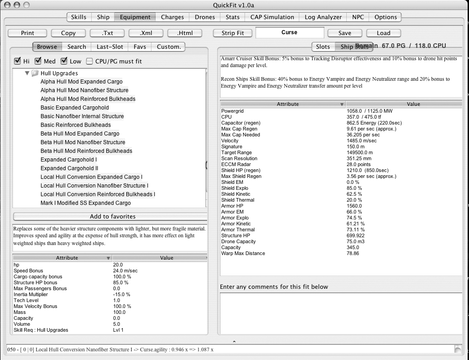Open the CAP Simulation tab
Viewport: 469px width, 360px height.
[272, 17]
